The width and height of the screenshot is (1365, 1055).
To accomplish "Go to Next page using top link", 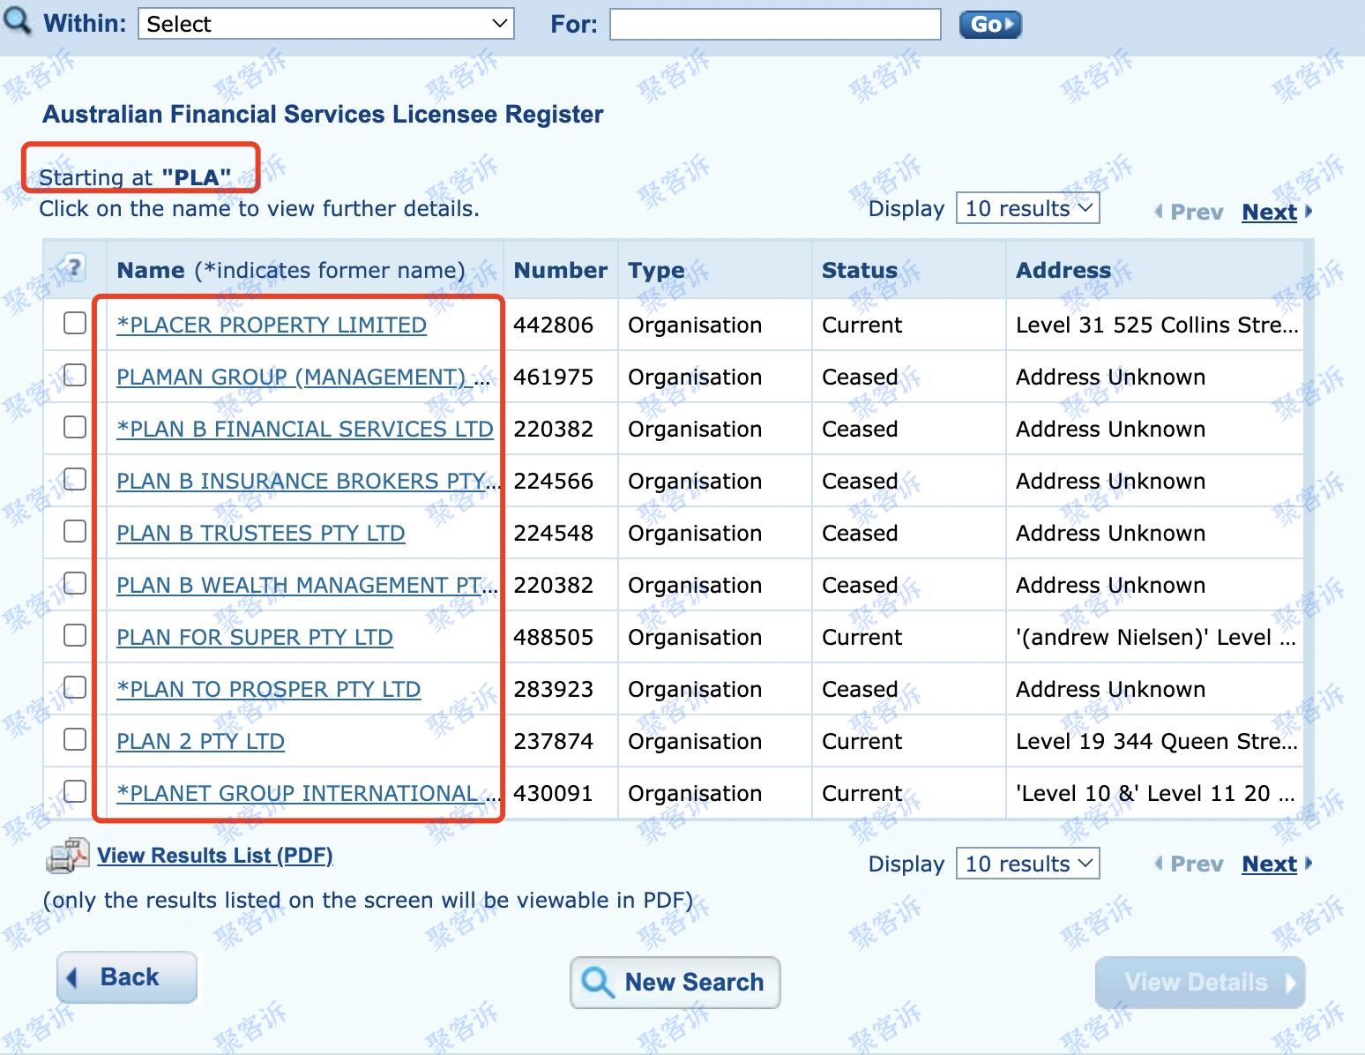I will [x=1269, y=212].
